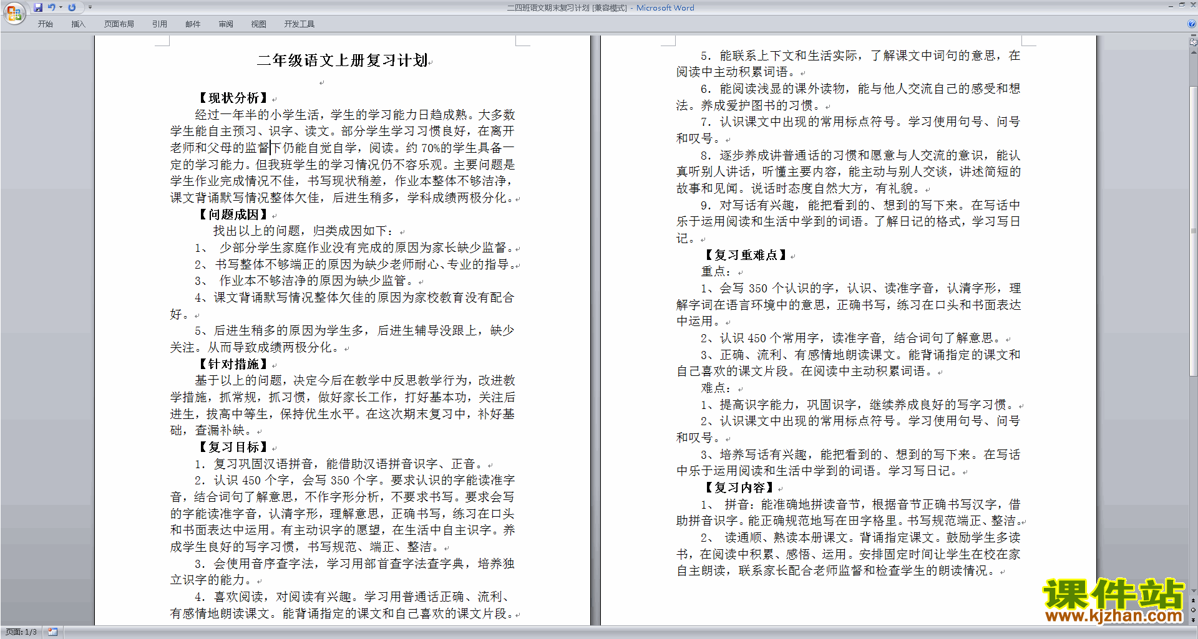This screenshot has width=1198, height=639.
Task: Click the line 7. 认识课文中出现的常用标点符号
Action: (x=860, y=122)
